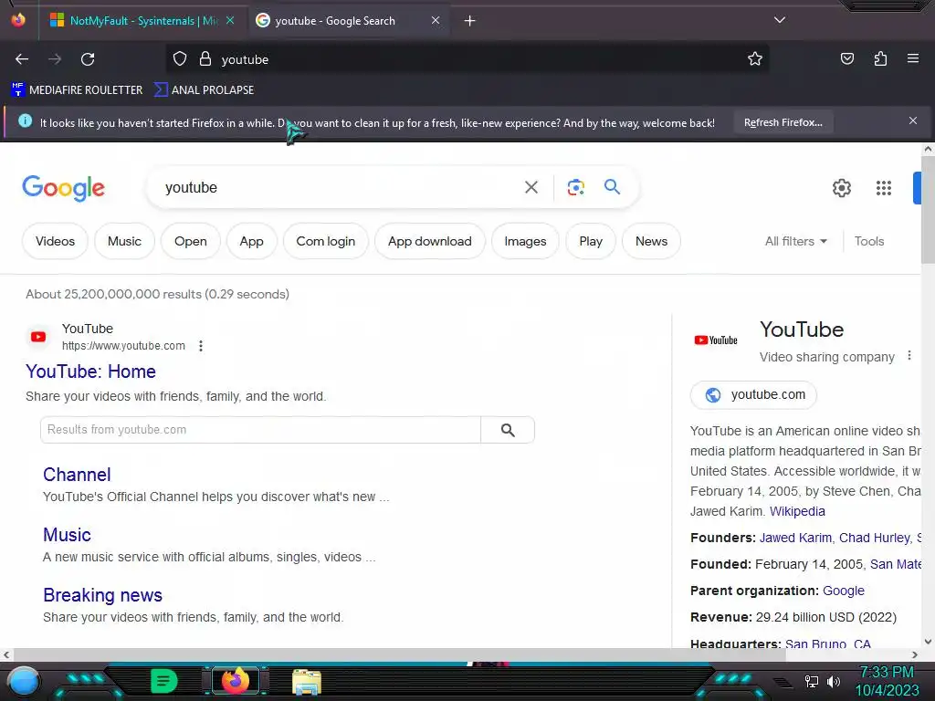Expand the All filters dropdown
935x701 pixels.
click(x=796, y=241)
